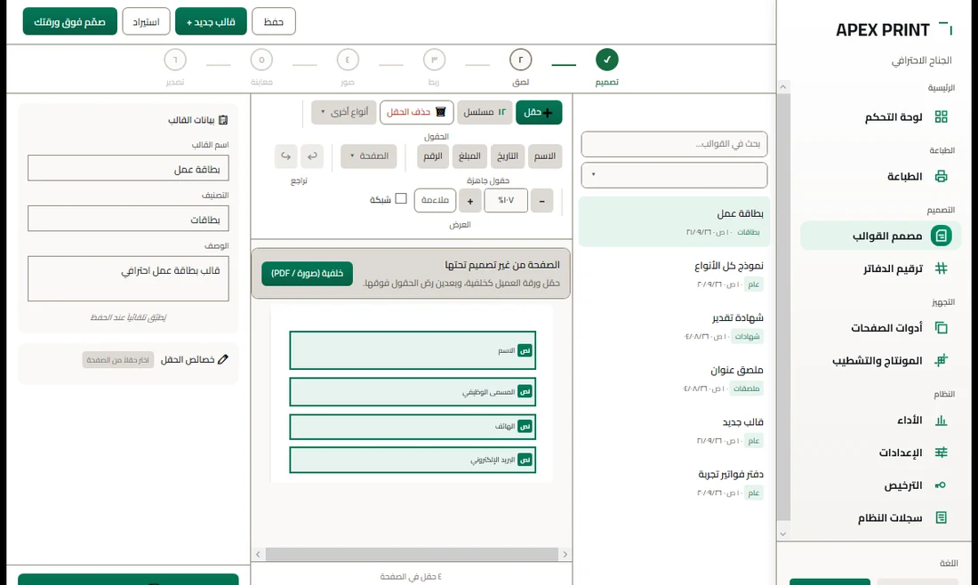Delete field using حذف الحقل trash button
The height and width of the screenshot is (585, 978).
(417, 112)
